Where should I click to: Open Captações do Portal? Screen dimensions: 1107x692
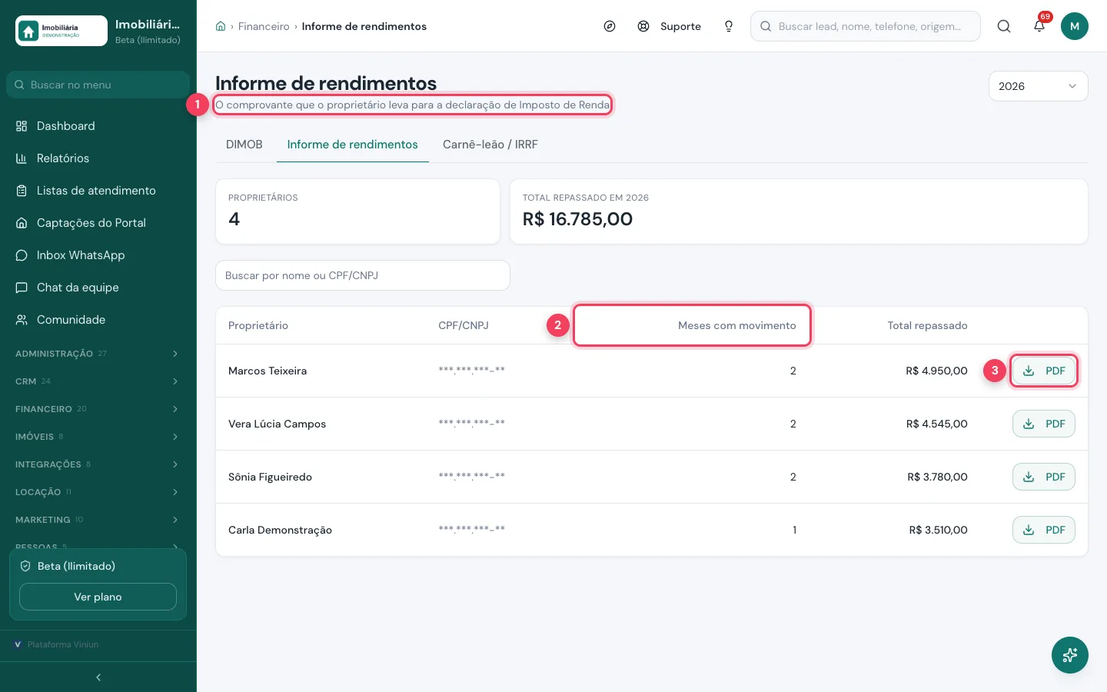coord(98,223)
